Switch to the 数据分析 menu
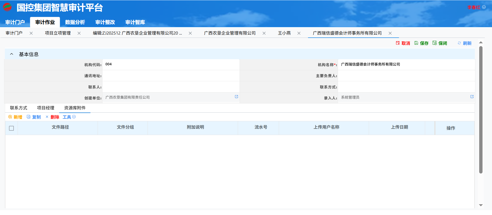Image resolution: width=492 pixels, height=215 pixels. click(x=75, y=22)
